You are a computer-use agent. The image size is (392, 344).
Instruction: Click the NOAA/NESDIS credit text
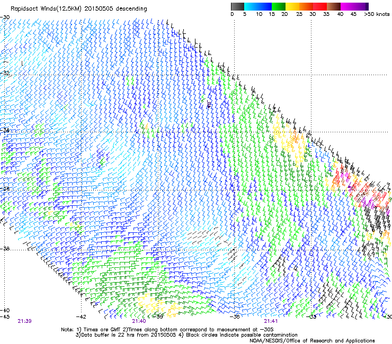(312, 341)
